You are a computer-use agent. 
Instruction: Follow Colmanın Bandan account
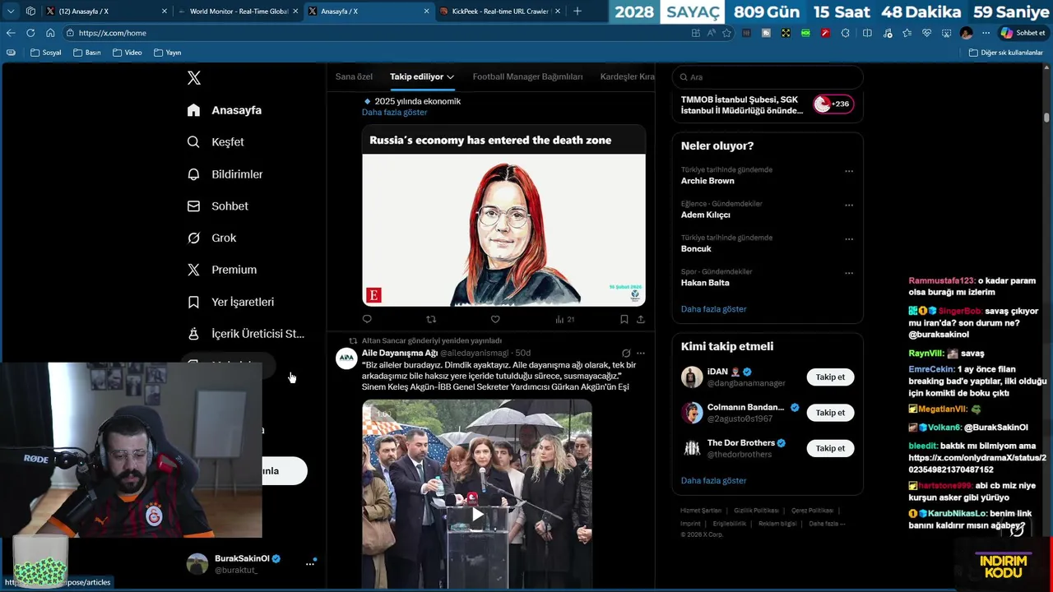[830, 413]
